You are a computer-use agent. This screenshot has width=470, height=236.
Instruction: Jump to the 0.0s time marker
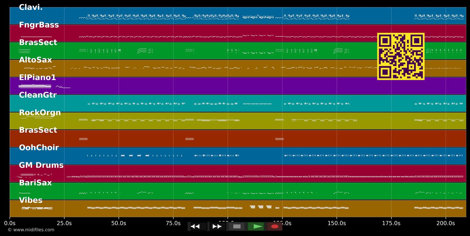tap(10, 223)
